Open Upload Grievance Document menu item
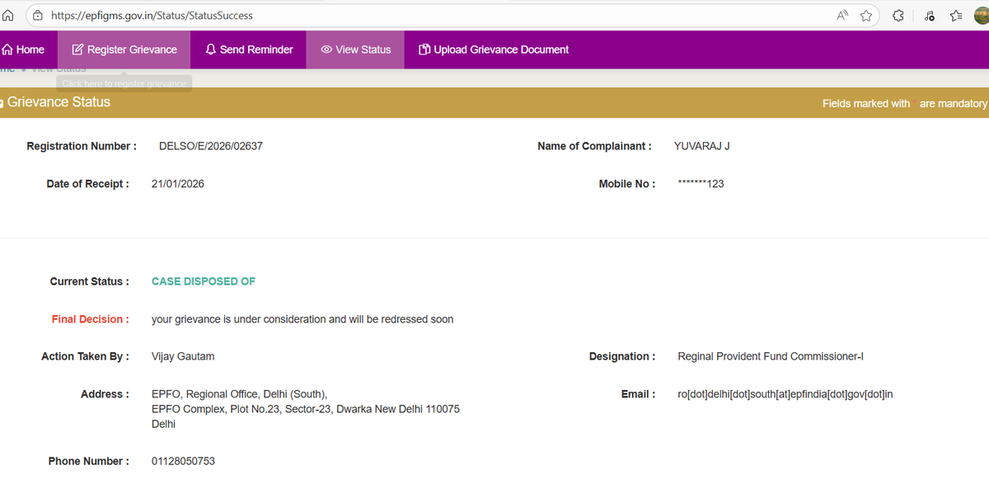 pos(494,49)
